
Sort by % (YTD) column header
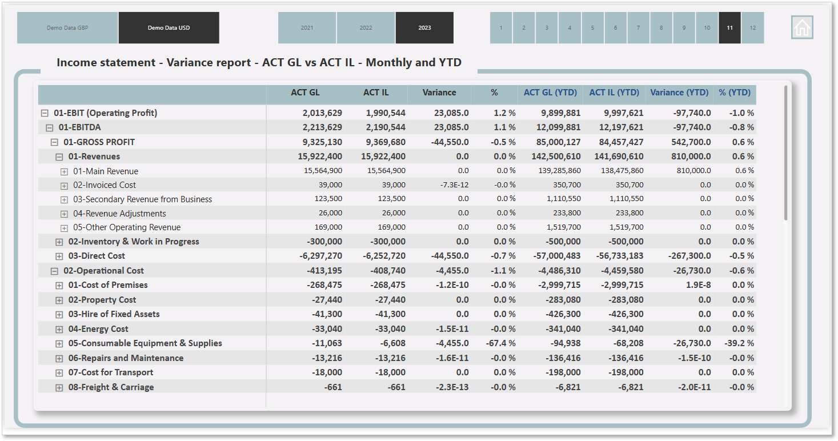coord(735,93)
